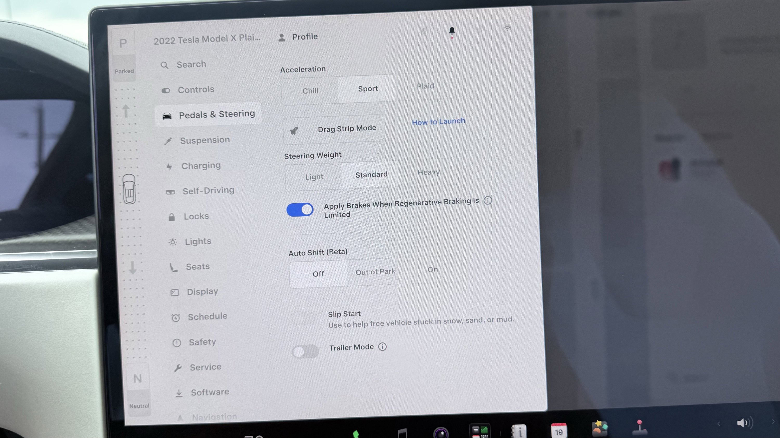Click the Schedule clock icon in sidebar
Viewport: 780px width, 438px height.
(175, 317)
